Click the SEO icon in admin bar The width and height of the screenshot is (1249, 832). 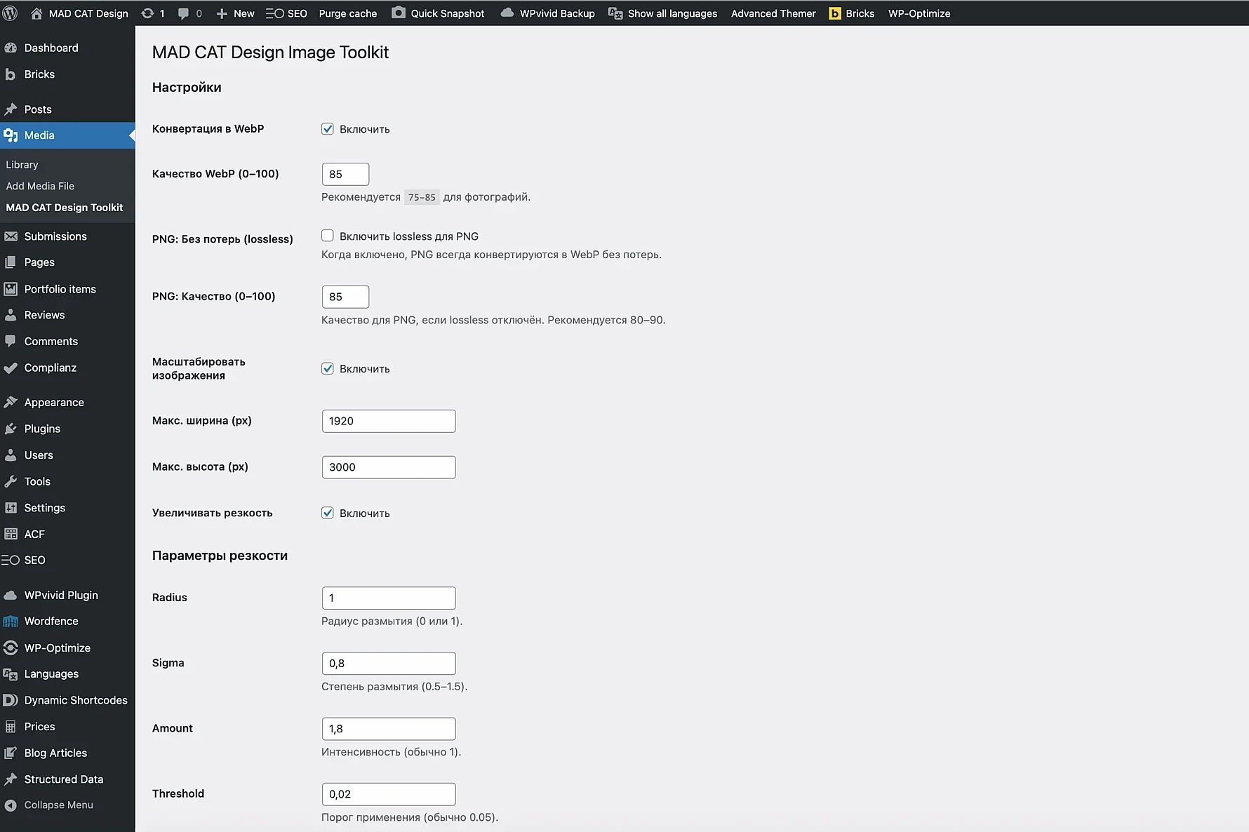click(274, 13)
